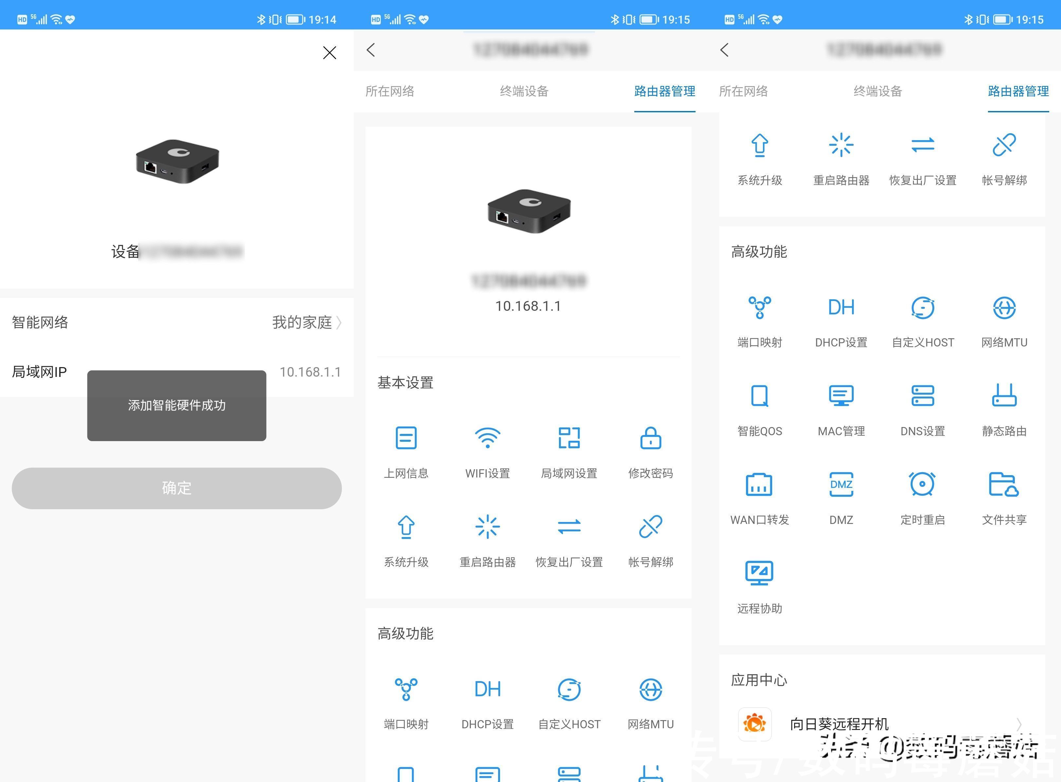Screen dimensions: 1061x782
Task: Tap 系统升级 under the 基本设置 heading
Action: coord(406,541)
